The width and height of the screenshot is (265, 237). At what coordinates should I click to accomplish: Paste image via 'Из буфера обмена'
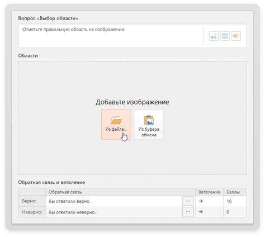tap(149, 125)
